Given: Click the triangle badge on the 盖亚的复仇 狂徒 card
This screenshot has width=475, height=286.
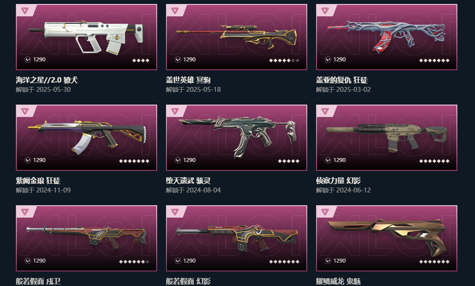Looking at the screenshot, I should (x=325, y=11).
